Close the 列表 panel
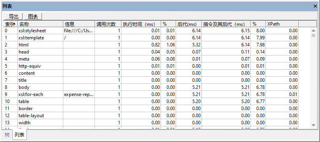Screen dimensions: 320x142 (x=315, y=6)
